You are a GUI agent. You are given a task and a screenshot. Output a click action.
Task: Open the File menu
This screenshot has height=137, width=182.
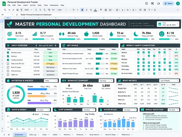pyautogui.click(x=9, y=5)
